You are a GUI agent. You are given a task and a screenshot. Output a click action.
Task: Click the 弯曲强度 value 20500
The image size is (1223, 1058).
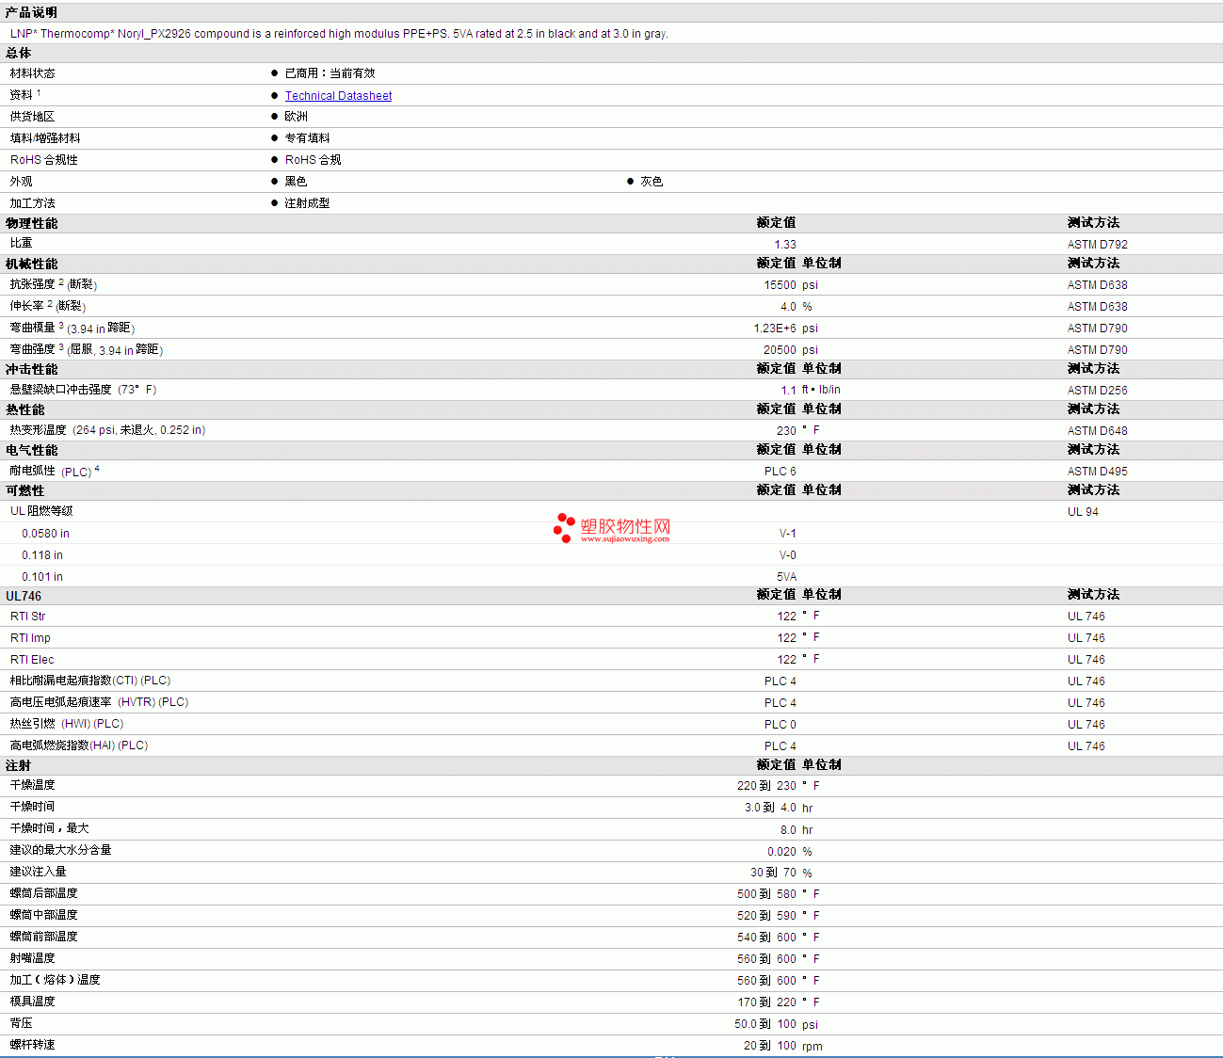[x=780, y=350]
